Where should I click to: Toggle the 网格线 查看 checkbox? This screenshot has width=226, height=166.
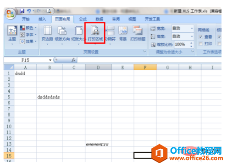pos(201,36)
